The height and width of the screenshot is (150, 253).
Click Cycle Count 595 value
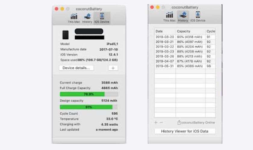[x=114, y=113]
